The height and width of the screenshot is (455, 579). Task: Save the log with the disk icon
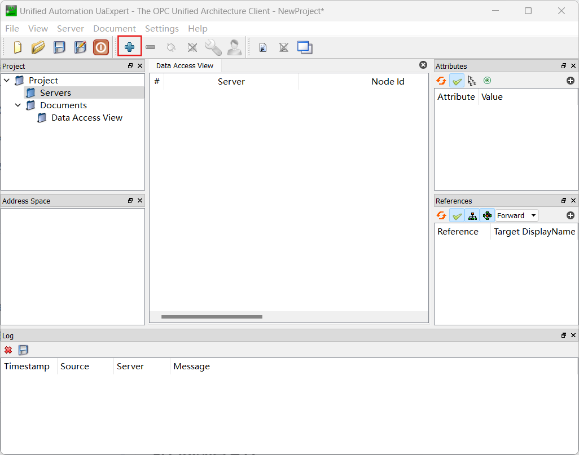click(23, 350)
